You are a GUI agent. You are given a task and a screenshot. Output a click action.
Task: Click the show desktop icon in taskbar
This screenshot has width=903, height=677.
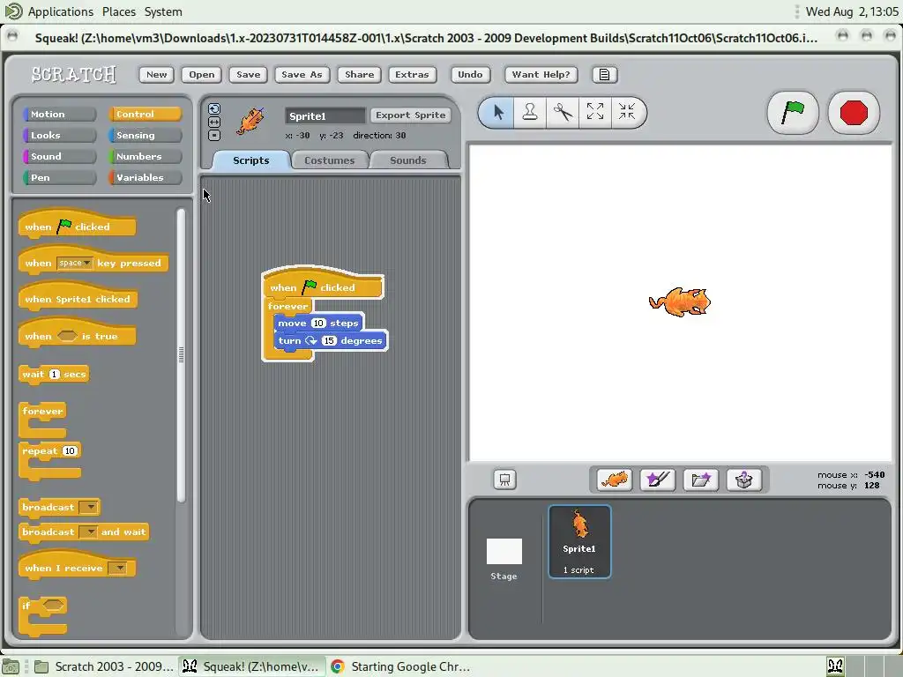click(x=11, y=666)
